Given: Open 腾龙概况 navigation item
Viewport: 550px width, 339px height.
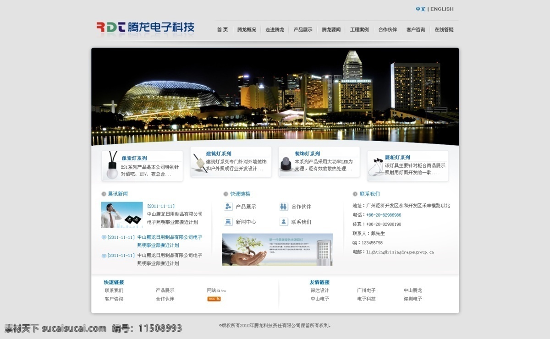Looking at the screenshot, I should tap(247, 29).
